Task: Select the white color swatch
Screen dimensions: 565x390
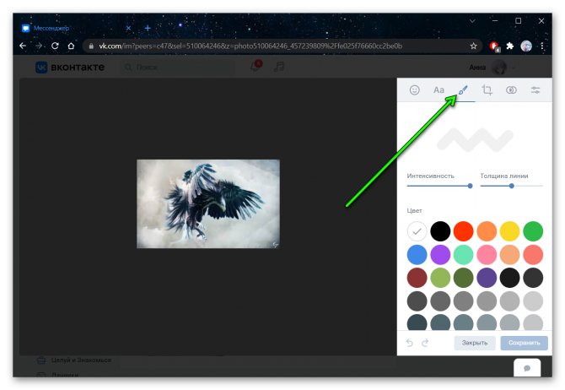Action: 417,231
